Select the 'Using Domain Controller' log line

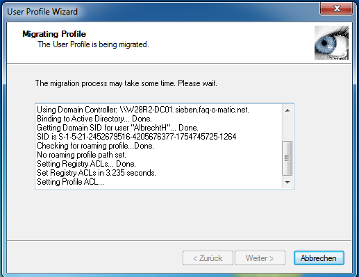pos(143,110)
